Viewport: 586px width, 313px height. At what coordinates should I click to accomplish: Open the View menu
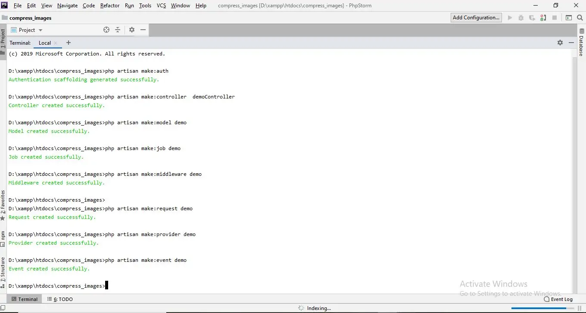click(47, 6)
